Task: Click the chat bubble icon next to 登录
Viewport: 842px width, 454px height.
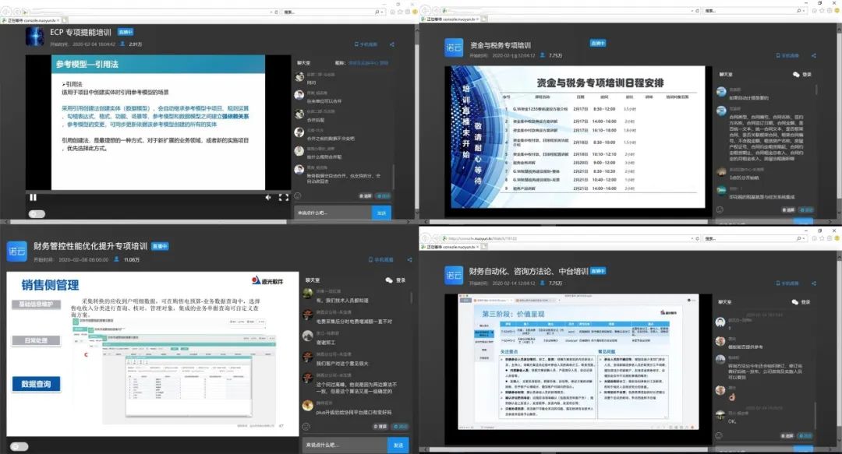Action: coord(795,302)
